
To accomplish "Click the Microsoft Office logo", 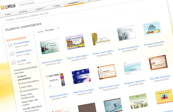I will 8,7.
